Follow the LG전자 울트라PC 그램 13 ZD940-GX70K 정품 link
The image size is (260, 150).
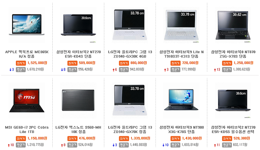coord(130,130)
